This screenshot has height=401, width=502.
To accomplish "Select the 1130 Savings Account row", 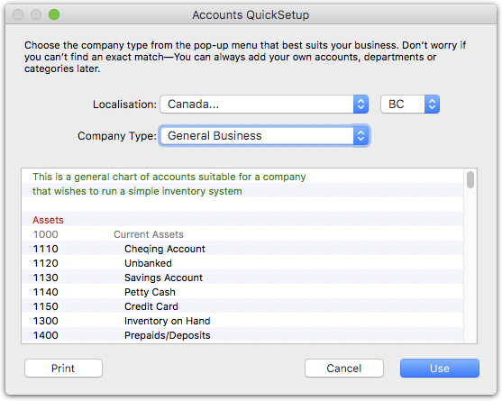I will click(242, 278).
